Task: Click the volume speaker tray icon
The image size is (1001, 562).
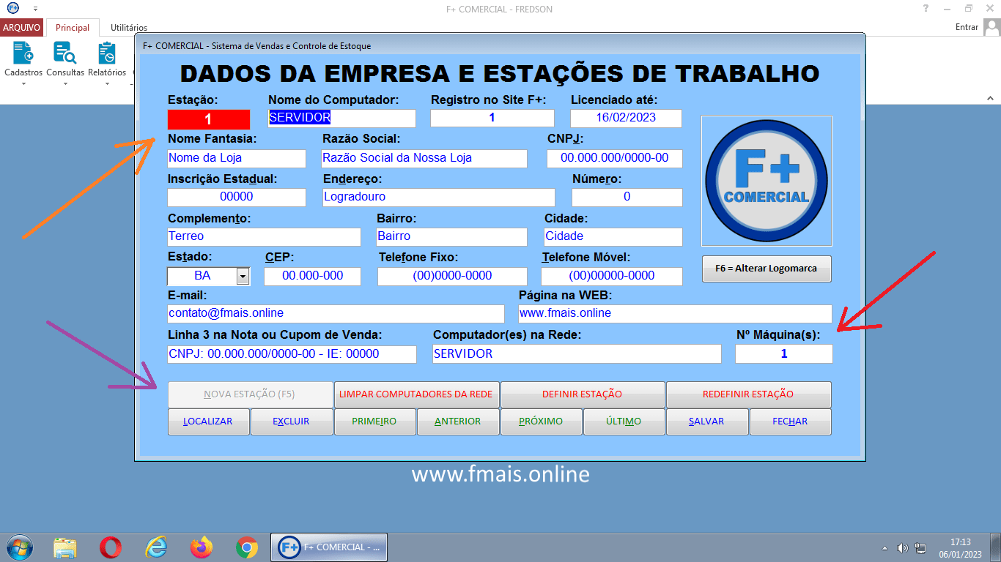Action: [903, 548]
